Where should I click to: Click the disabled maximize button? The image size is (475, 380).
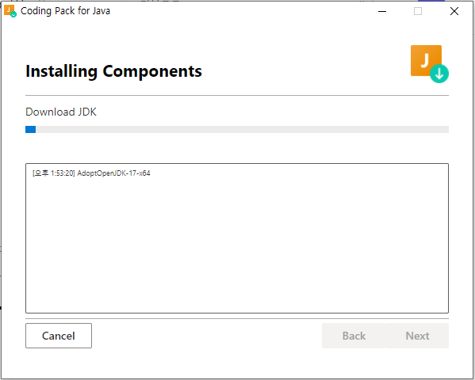pyautogui.click(x=418, y=11)
